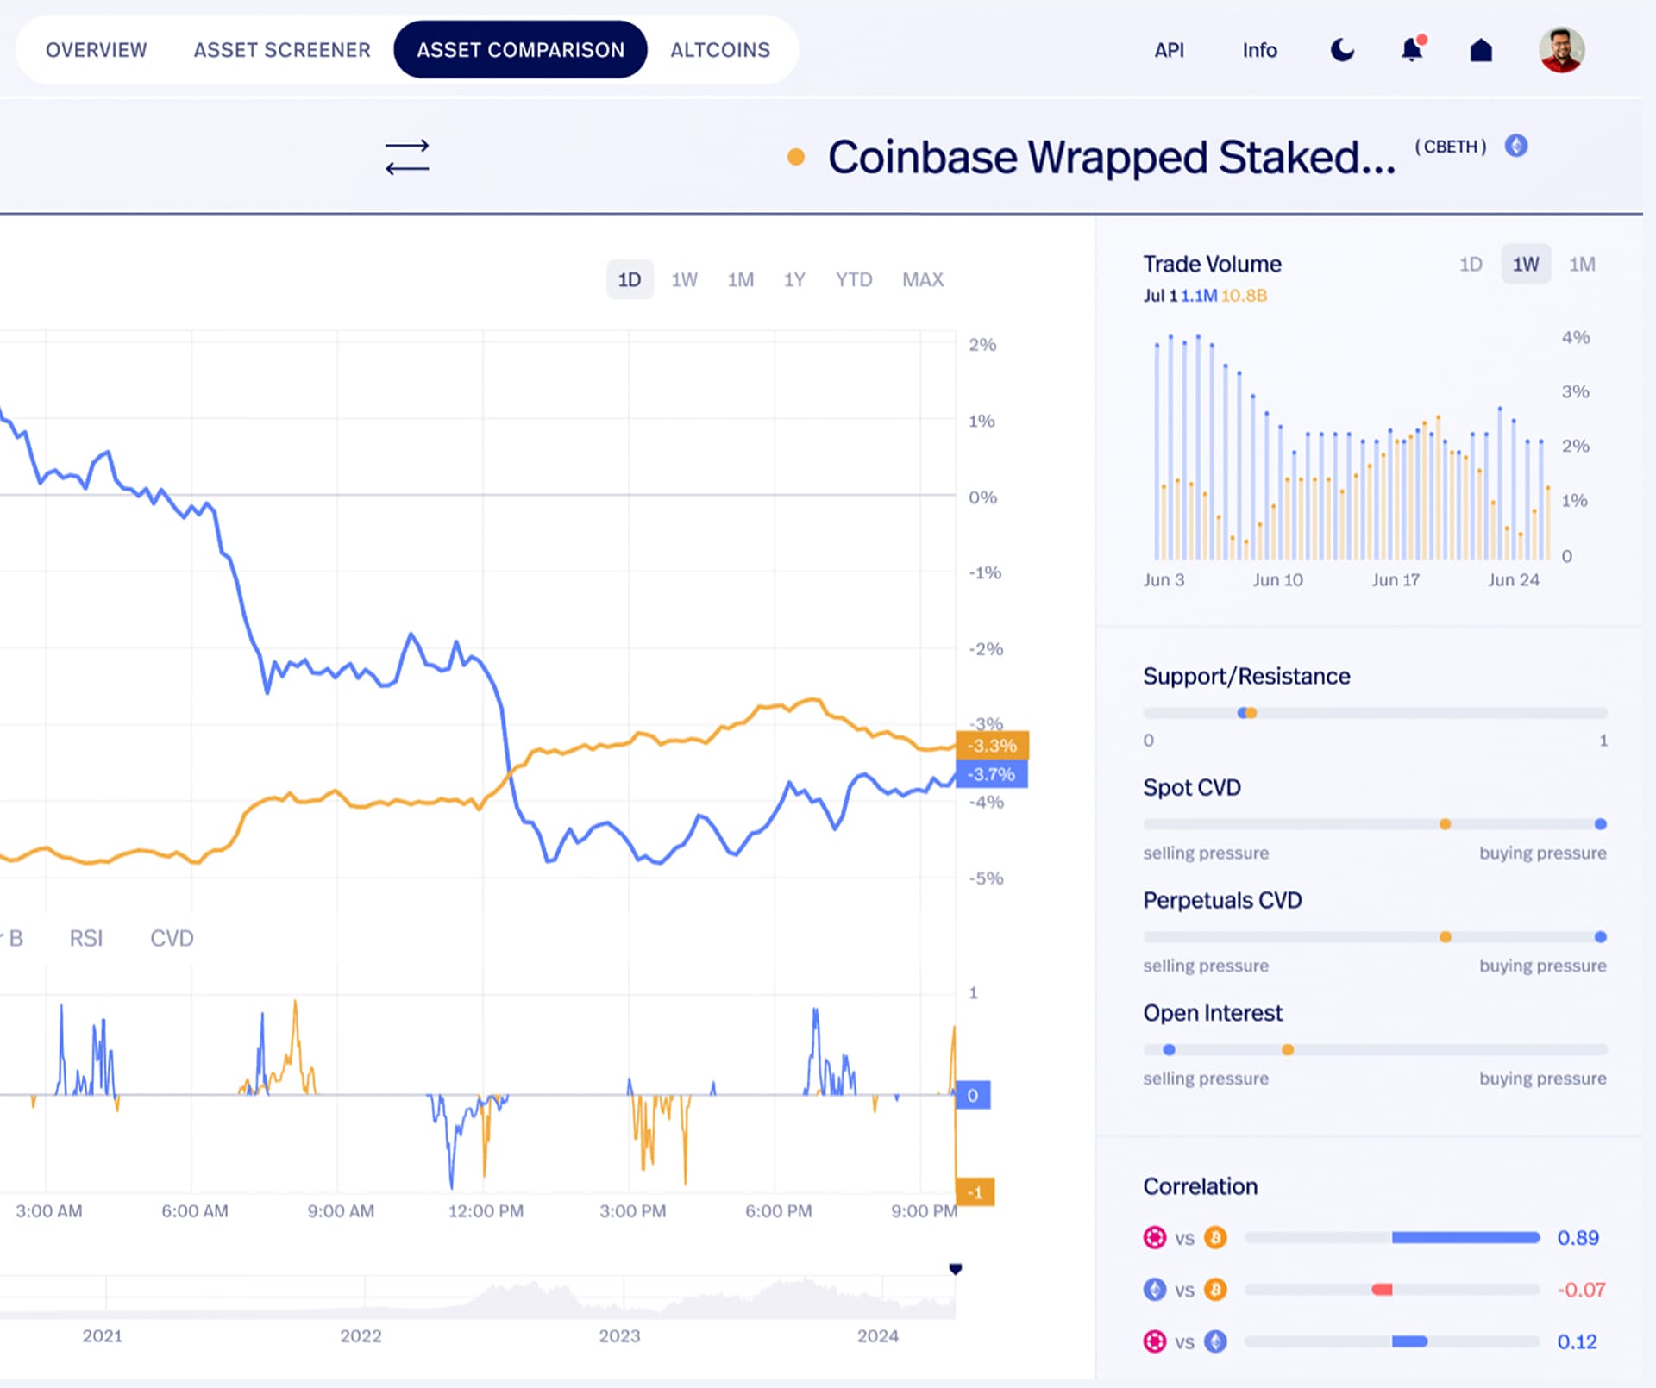Go to home via house icon
The image size is (1656, 1388).
point(1481,50)
